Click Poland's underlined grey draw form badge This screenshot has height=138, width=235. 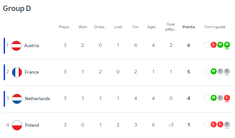click(227, 124)
